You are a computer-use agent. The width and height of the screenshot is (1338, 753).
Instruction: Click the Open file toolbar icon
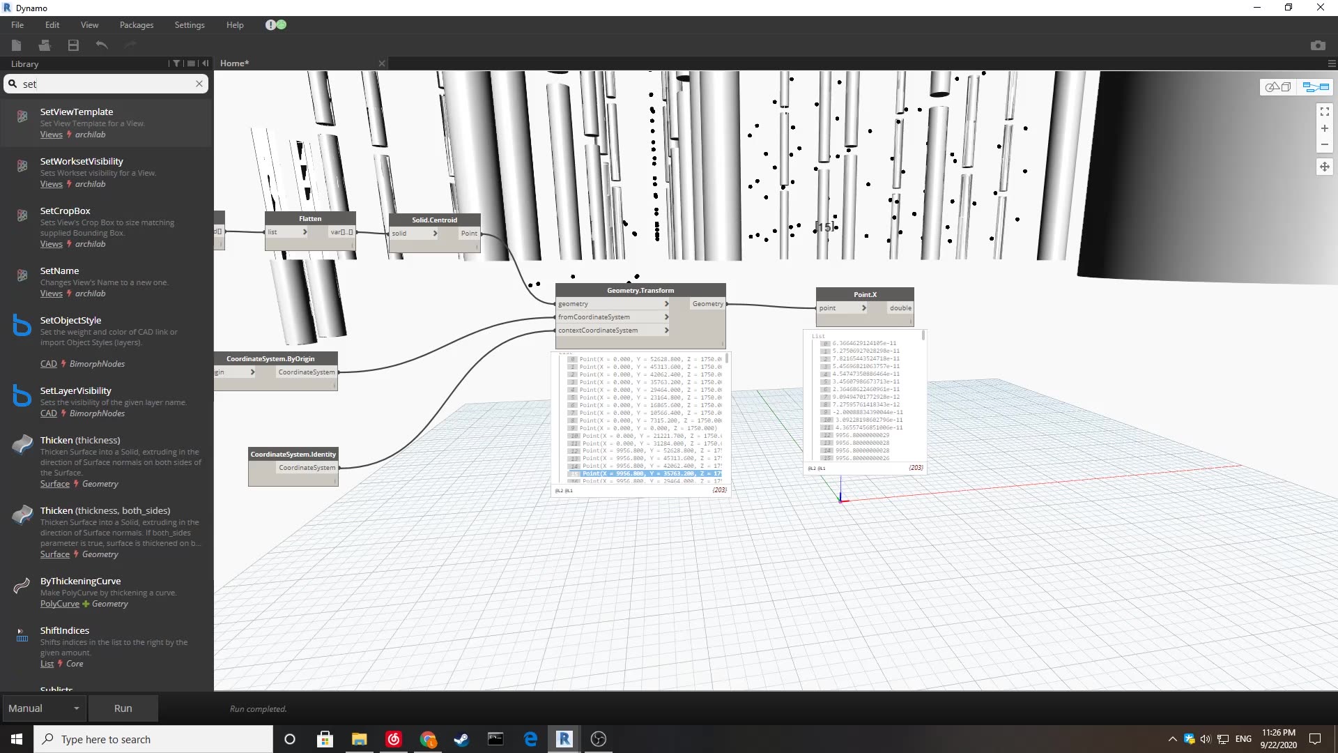(45, 45)
